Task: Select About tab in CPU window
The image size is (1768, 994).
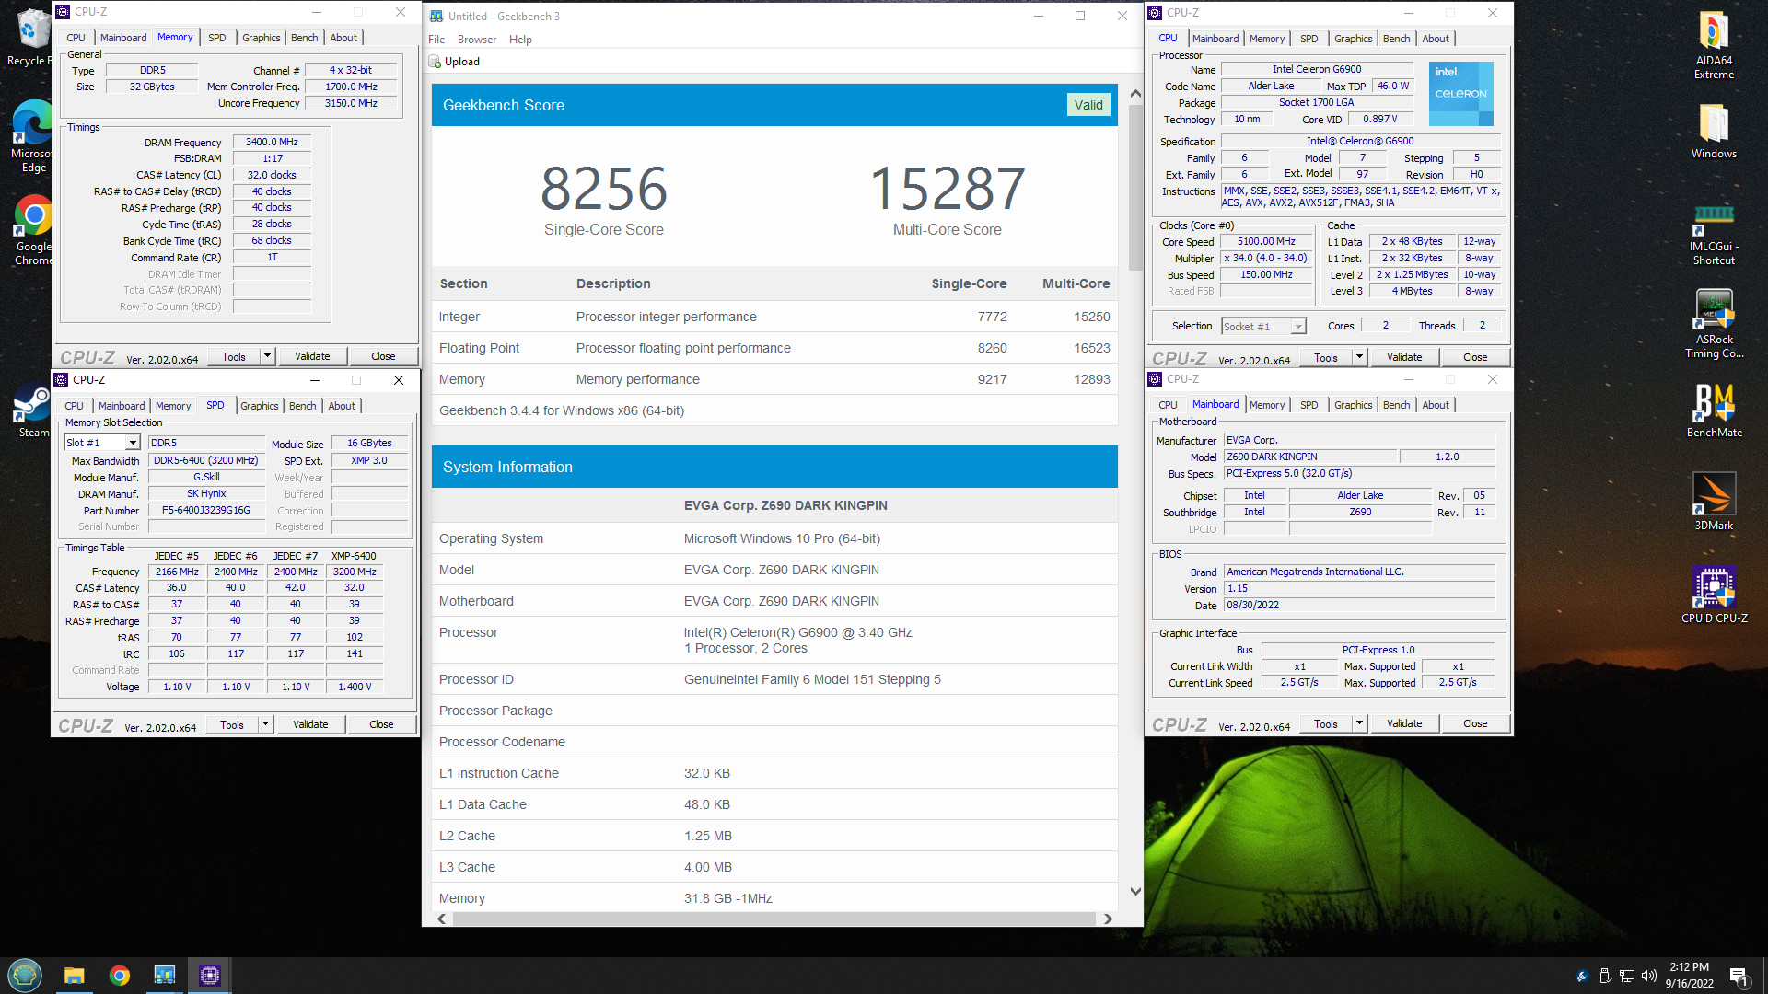Action: (1435, 39)
